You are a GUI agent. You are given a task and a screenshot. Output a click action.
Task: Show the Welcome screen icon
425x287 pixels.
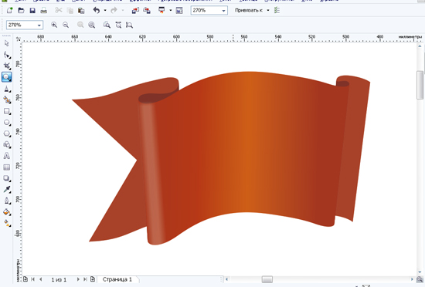[179, 11]
